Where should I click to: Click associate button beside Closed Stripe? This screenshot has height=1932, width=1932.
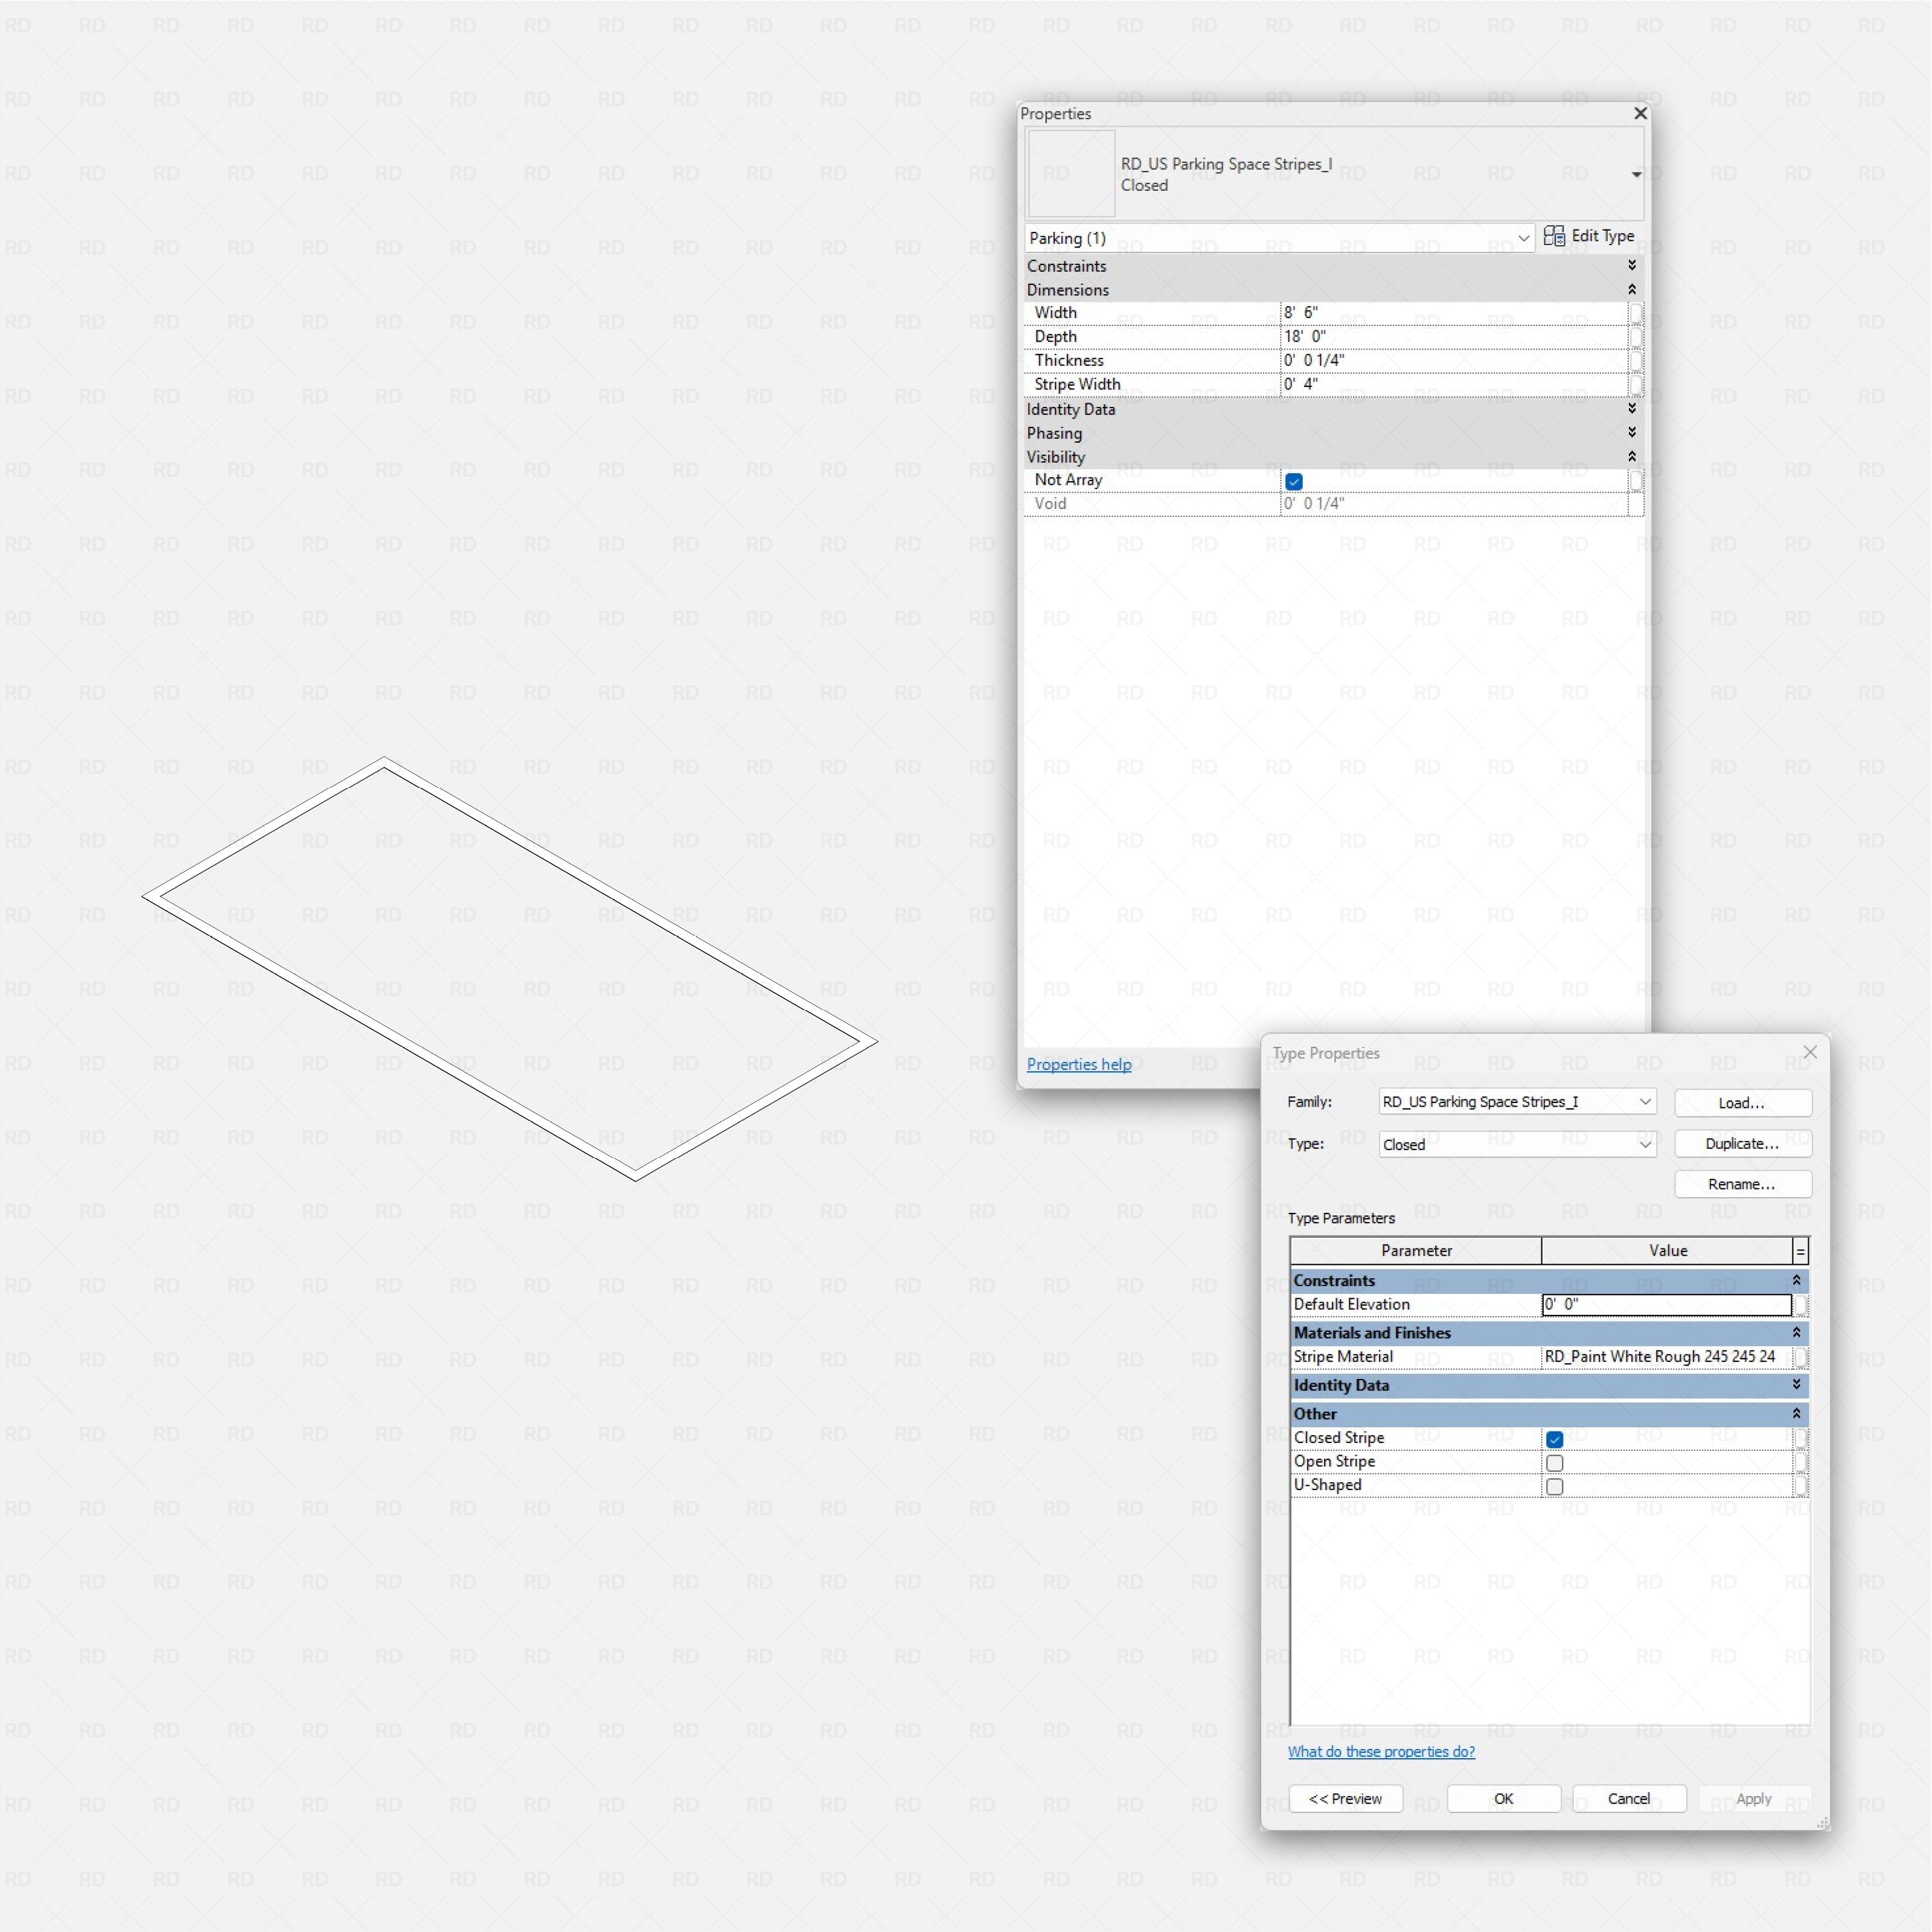[1800, 1438]
